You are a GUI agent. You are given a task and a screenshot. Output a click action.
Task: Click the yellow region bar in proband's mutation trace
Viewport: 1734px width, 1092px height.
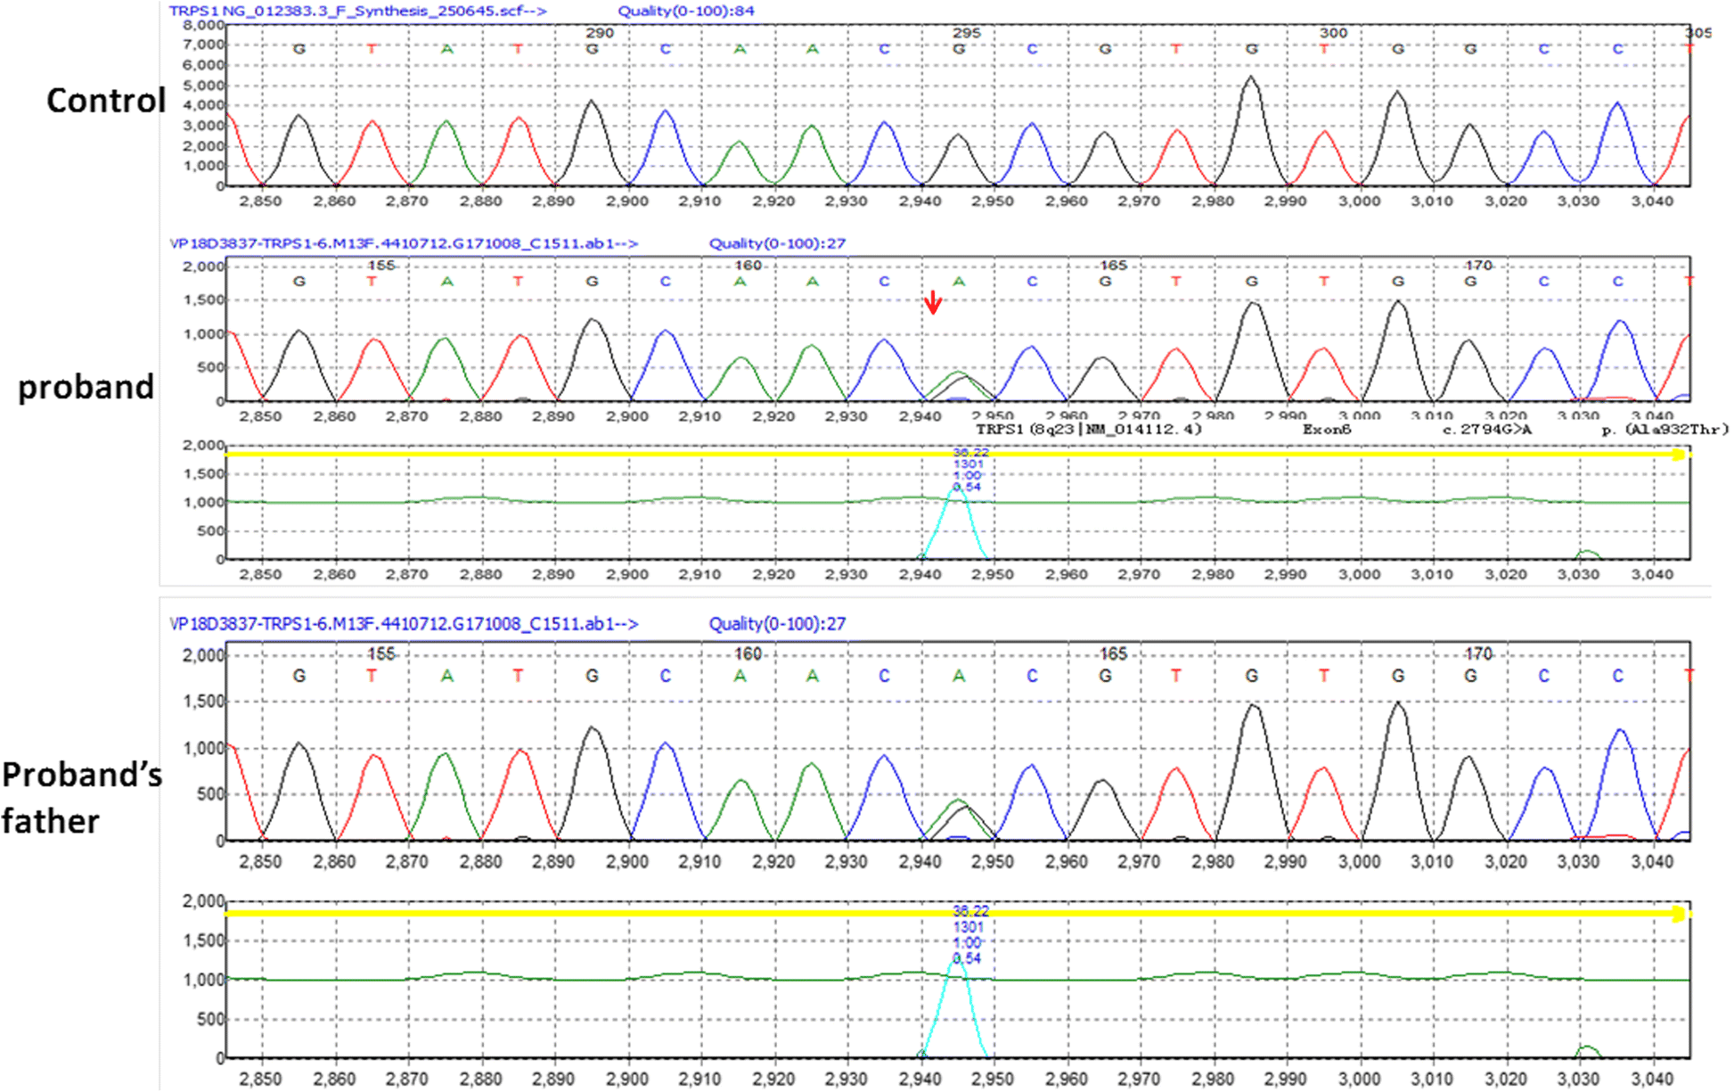(x=958, y=455)
